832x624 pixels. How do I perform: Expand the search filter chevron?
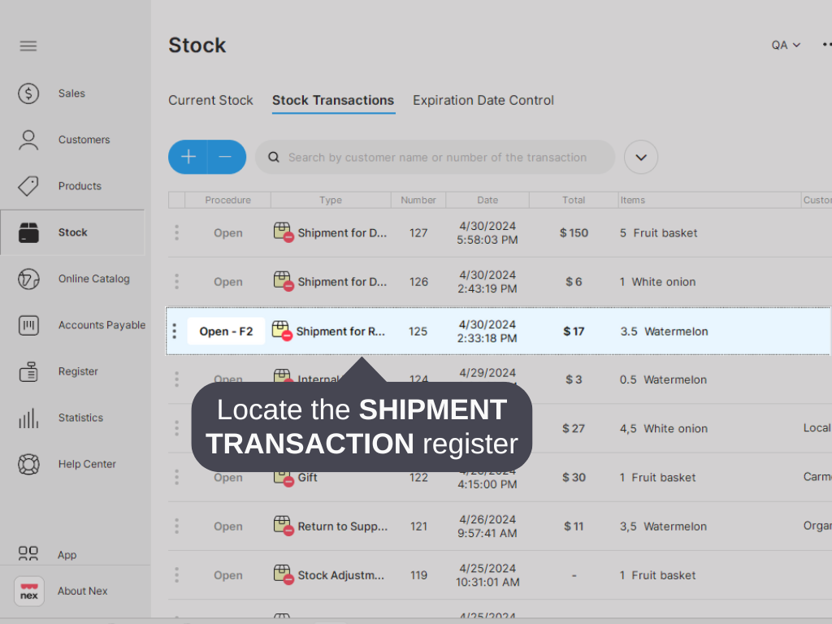click(640, 157)
